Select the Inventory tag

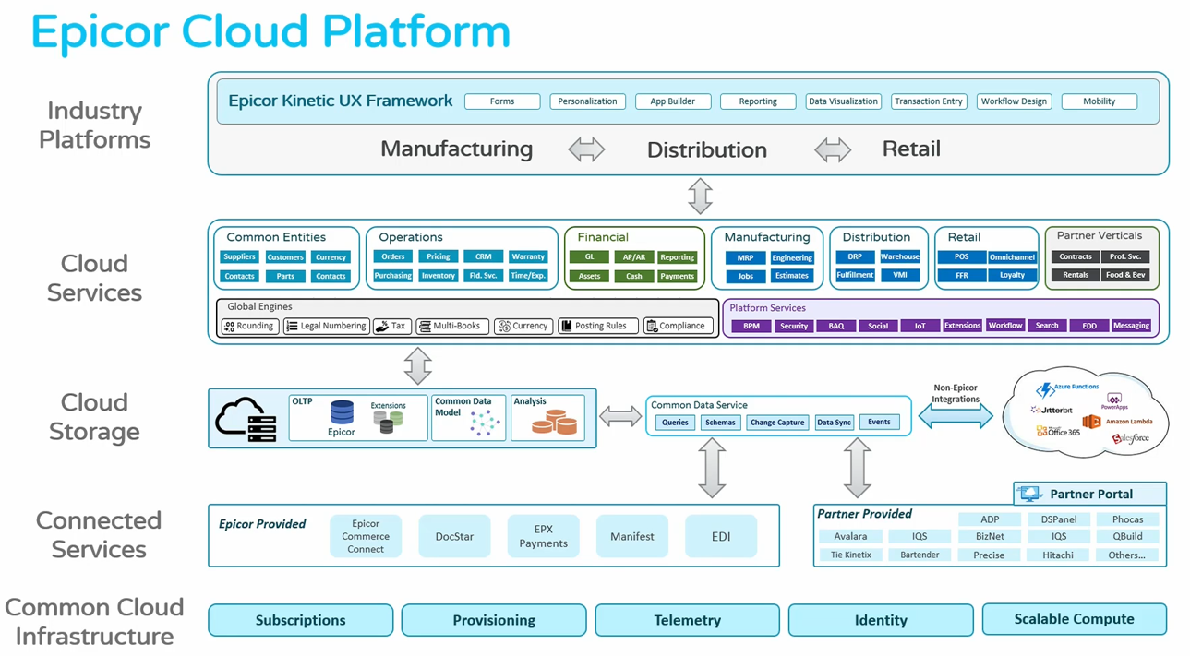[x=438, y=275]
